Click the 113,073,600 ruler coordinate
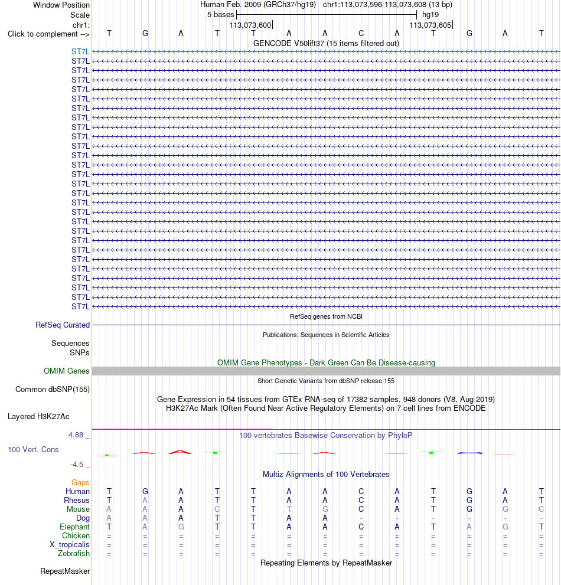The image size is (561, 585). tap(250, 25)
